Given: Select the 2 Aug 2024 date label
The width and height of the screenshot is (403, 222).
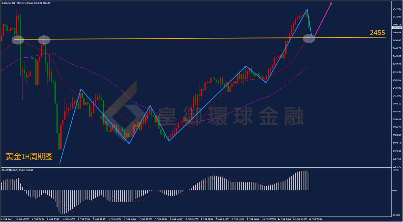Looking at the screenshot, I should coord(7,219).
